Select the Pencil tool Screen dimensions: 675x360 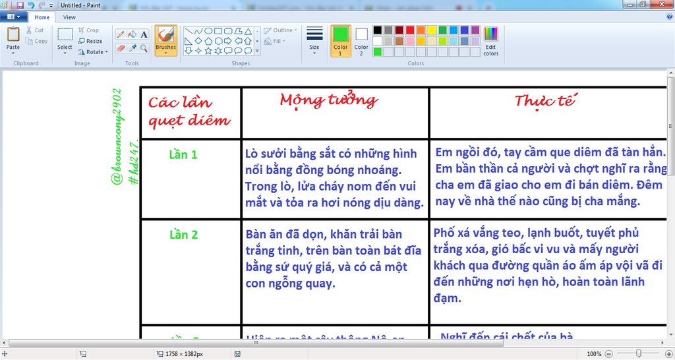(121, 34)
